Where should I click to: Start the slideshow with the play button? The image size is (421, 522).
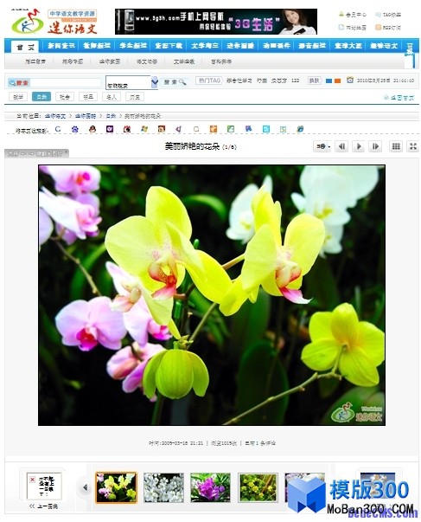(x=359, y=146)
